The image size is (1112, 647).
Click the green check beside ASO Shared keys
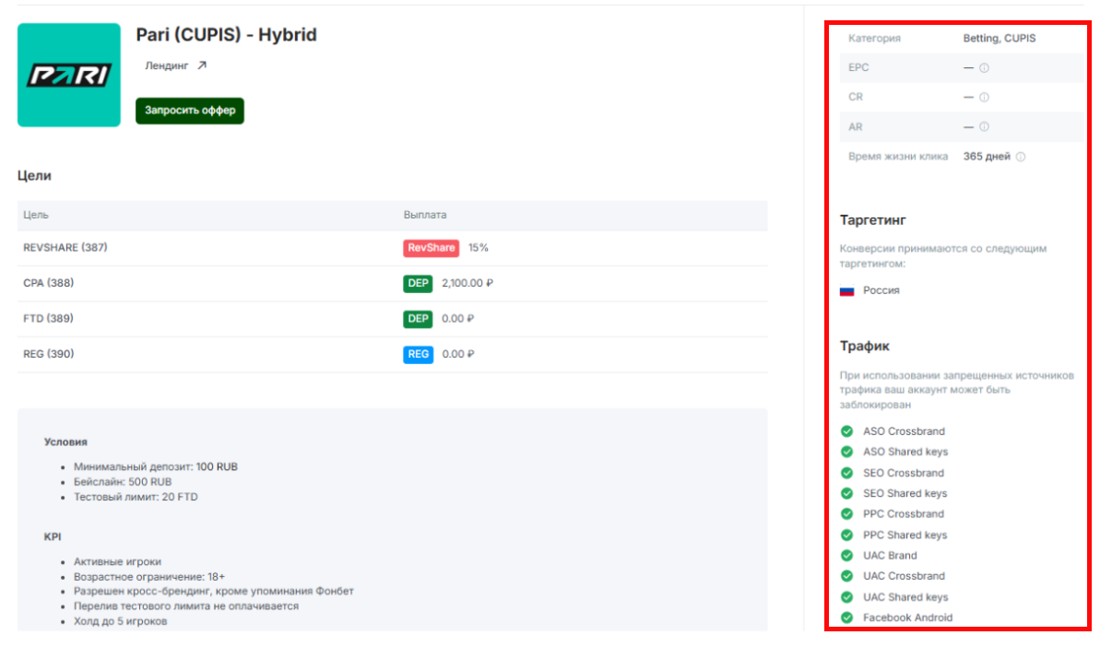point(846,452)
